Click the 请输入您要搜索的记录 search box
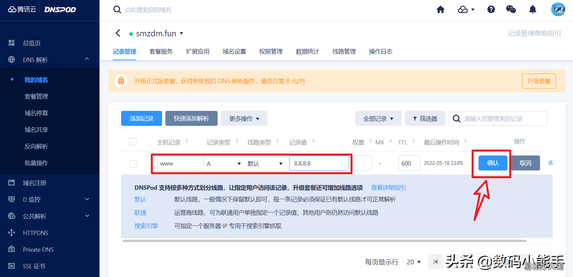Image resolution: width=573 pixels, height=277 pixels. pyautogui.click(x=498, y=119)
